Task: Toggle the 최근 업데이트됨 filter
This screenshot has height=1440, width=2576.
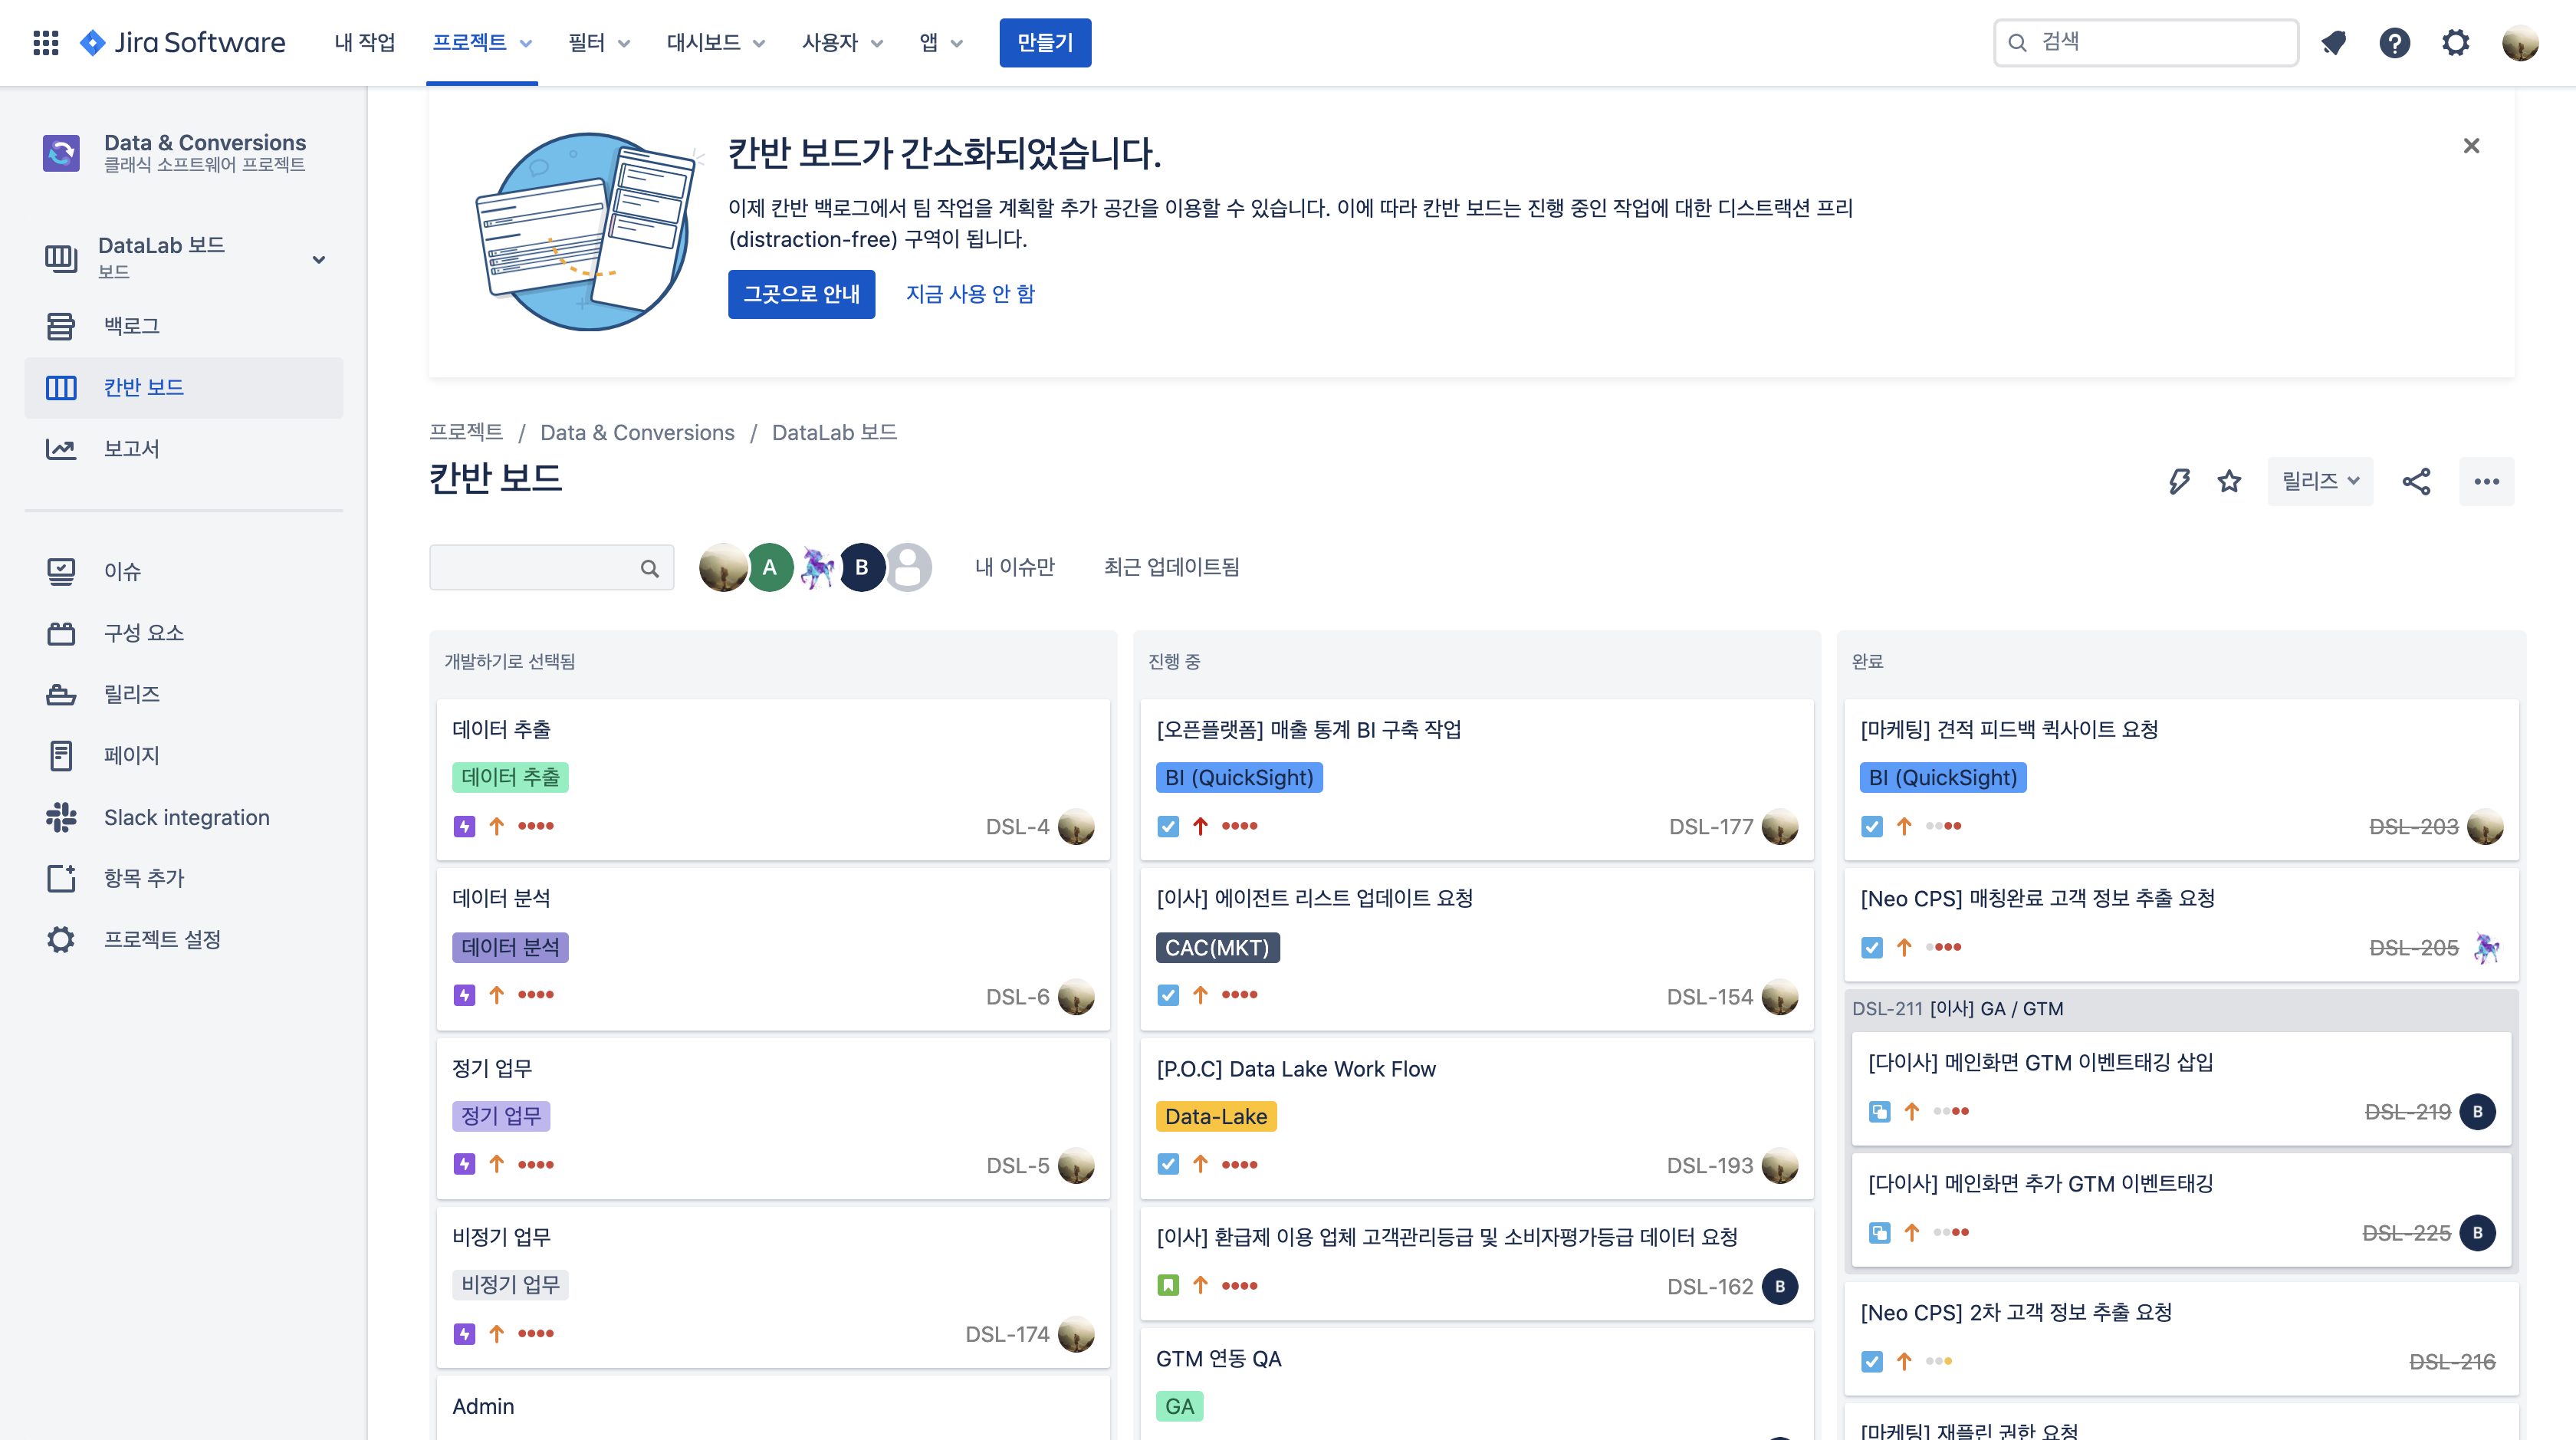Action: tap(1171, 567)
